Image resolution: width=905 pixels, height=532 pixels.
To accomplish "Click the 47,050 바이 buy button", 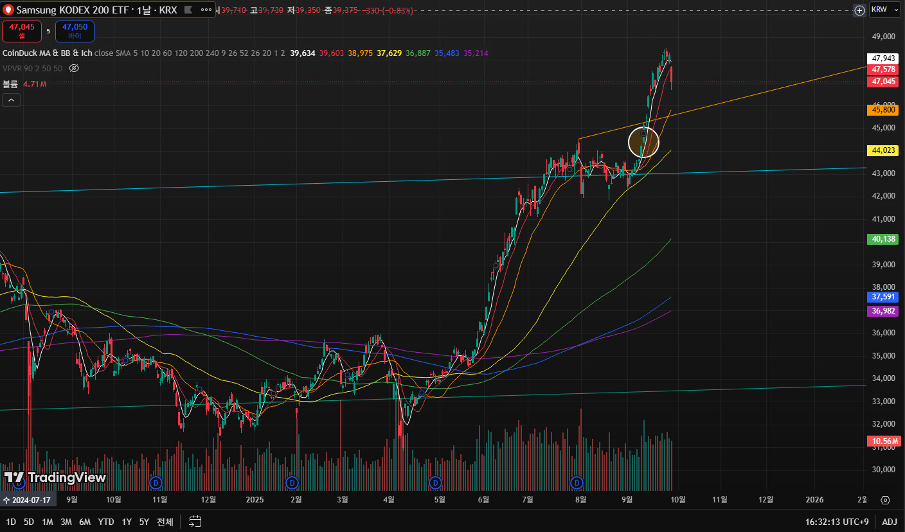I will point(75,31).
